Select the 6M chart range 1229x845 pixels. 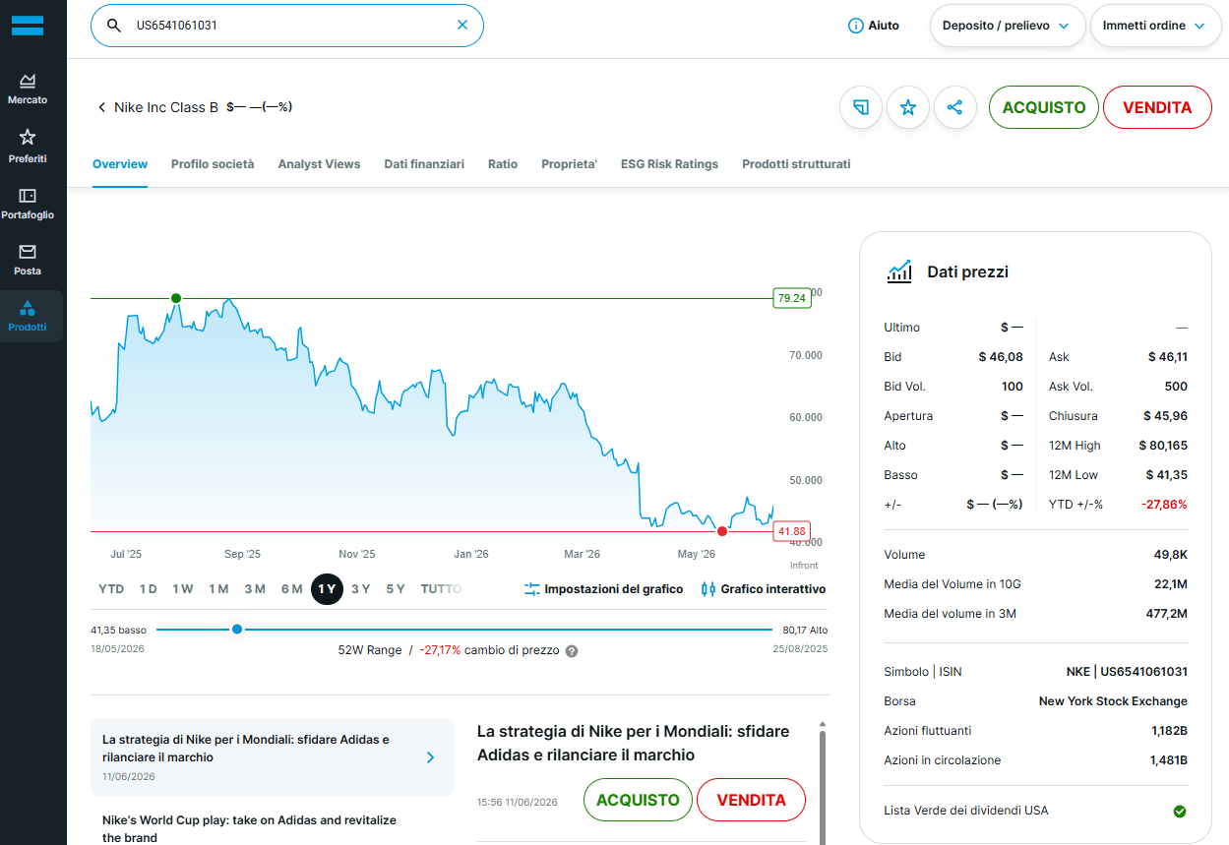291,589
